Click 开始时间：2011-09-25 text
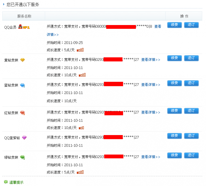 click(65, 43)
